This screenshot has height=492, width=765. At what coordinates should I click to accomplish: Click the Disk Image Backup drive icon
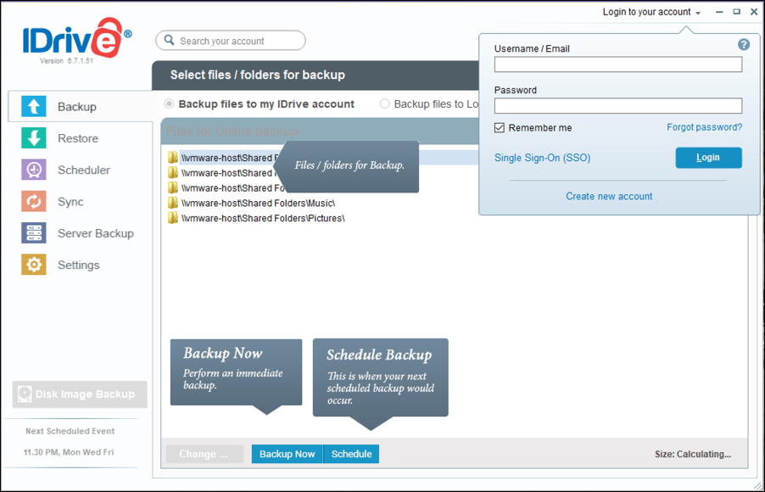[x=25, y=394]
